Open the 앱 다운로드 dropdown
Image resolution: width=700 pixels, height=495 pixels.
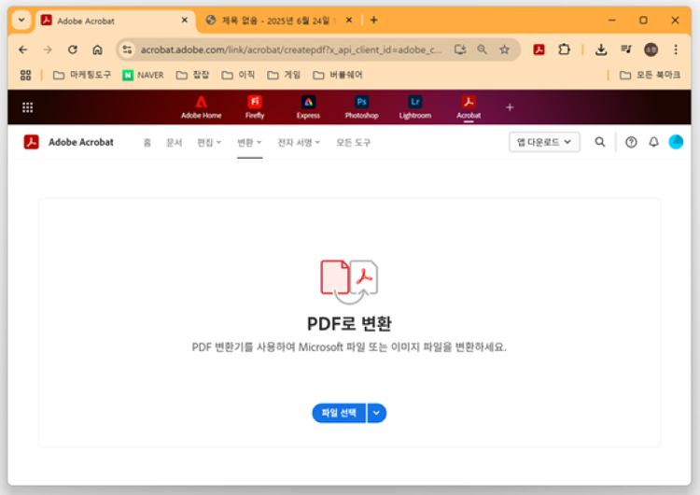(x=544, y=142)
